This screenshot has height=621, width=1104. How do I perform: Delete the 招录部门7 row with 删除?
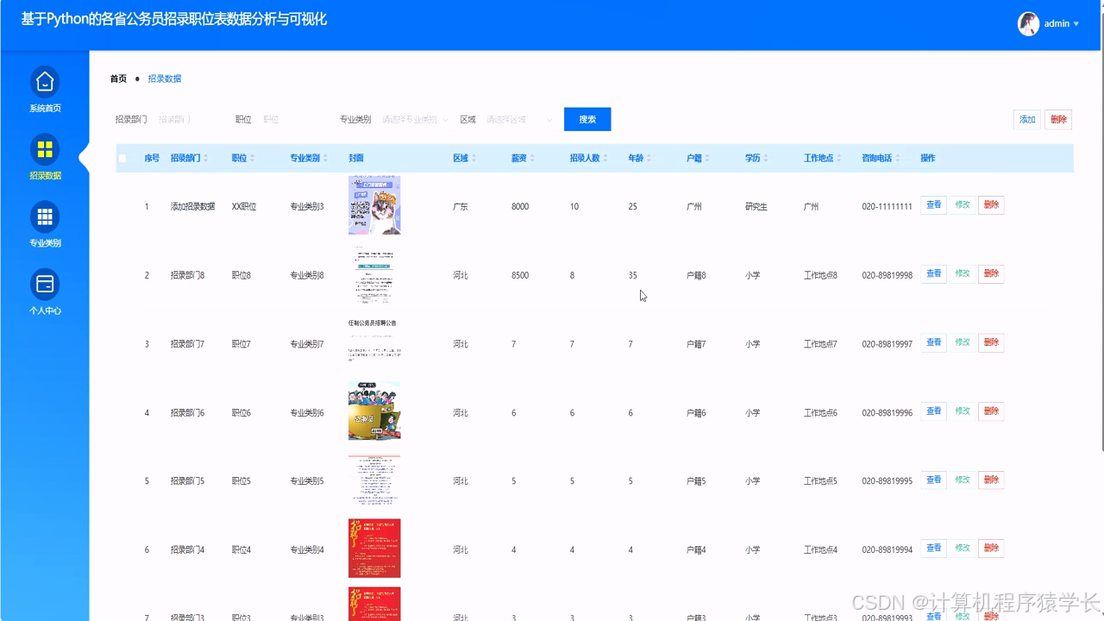pos(991,342)
